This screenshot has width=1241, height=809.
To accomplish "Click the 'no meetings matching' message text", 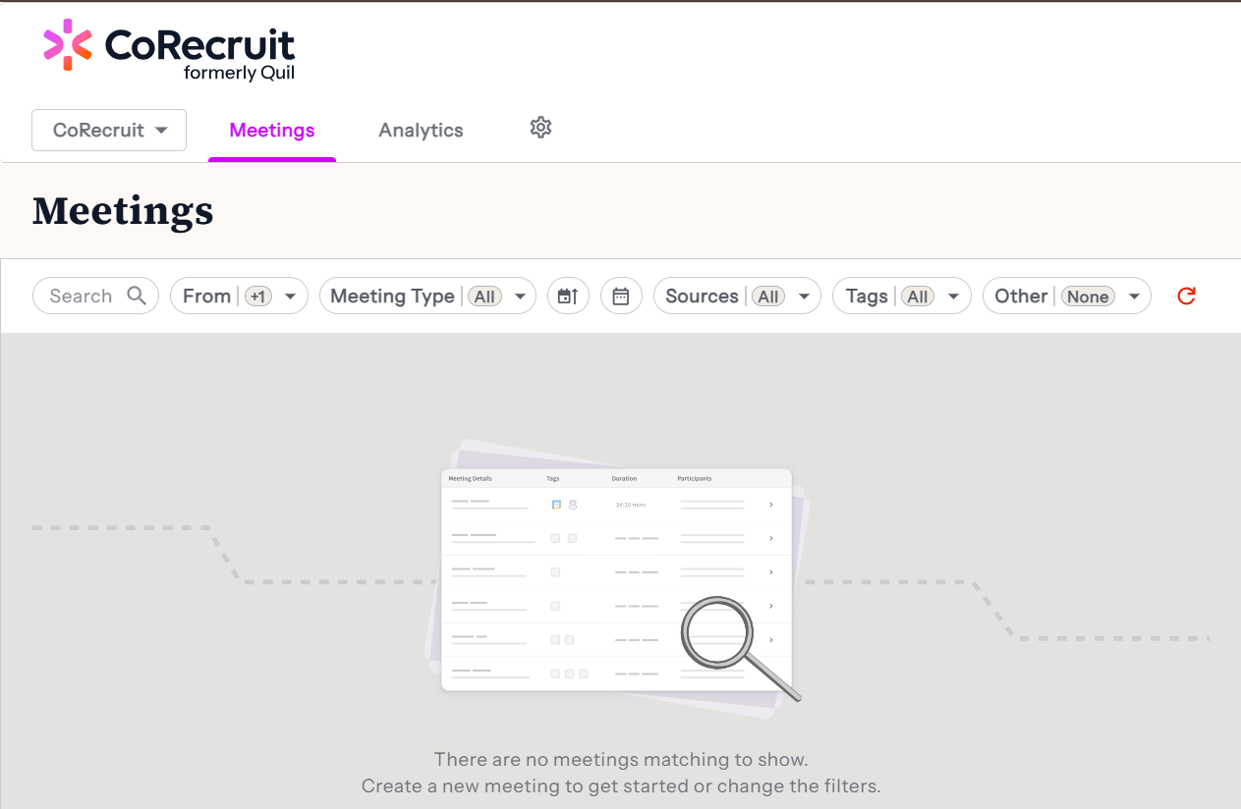I will pyautogui.click(x=620, y=759).
